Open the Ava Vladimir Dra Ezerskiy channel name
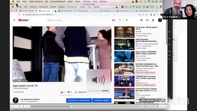 coord(30,99)
